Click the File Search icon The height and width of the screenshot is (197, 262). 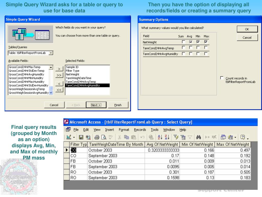pyautogui.click(x=88, y=137)
